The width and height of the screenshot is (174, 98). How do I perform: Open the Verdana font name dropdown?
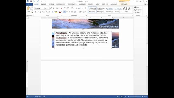point(44,8)
